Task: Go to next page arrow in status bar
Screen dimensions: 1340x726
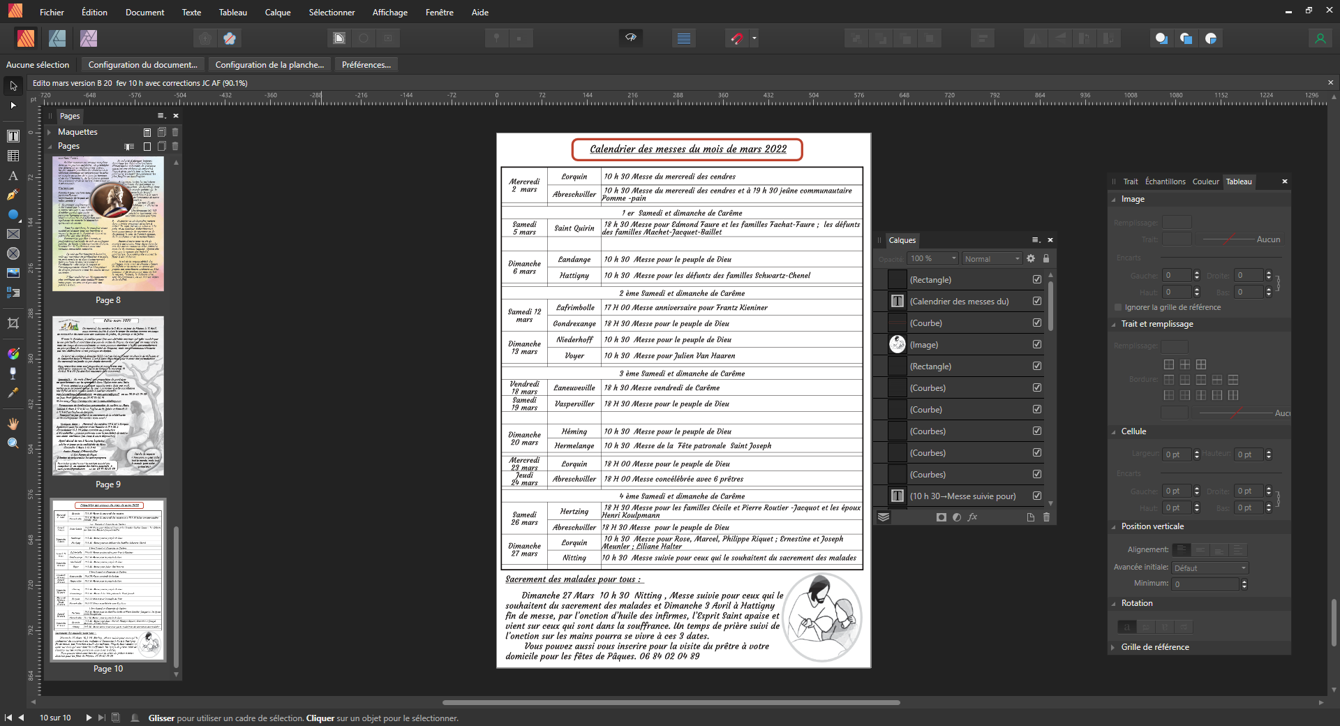Action: coord(89,717)
